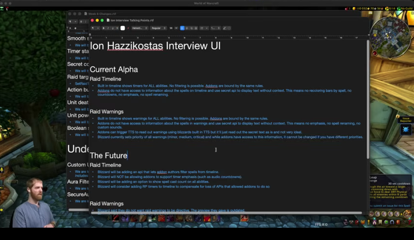Select right text alignment

[x=191, y=28]
